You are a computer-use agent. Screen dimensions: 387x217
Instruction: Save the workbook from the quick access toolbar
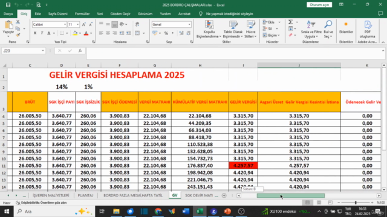click(x=8, y=5)
